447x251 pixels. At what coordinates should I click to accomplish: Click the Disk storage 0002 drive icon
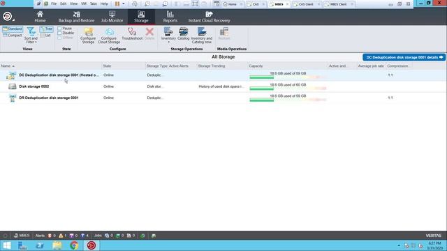pos(13,86)
